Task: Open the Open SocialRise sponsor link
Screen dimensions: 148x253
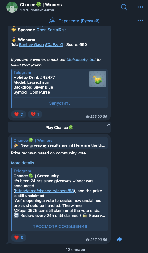Action: [x=51, y=30]
